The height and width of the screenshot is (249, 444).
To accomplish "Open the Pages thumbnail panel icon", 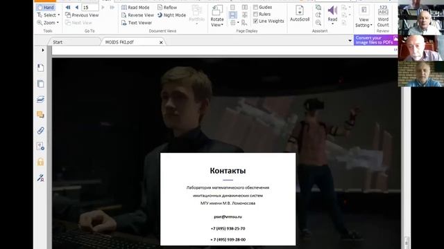I will [x=40, y=84].
